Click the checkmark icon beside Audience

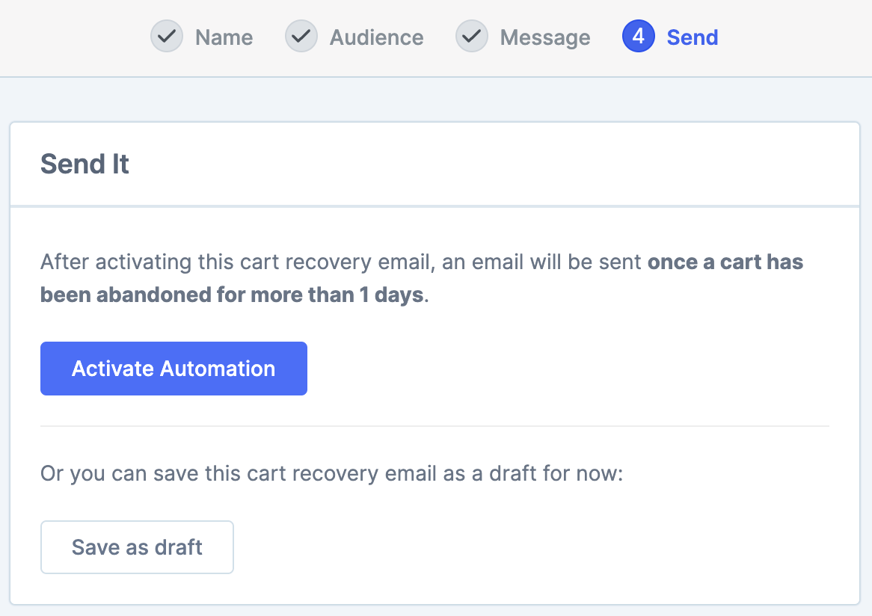click(x=301, y=37)
